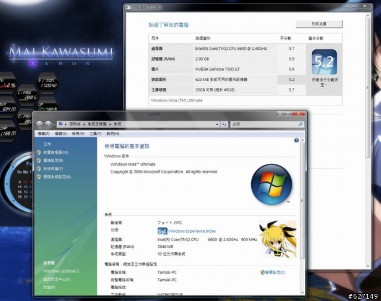The width and height of the screenshot is (381, 301).
Task: Open 遠端設定(R) in the sidebar
Action: (53, 160)
